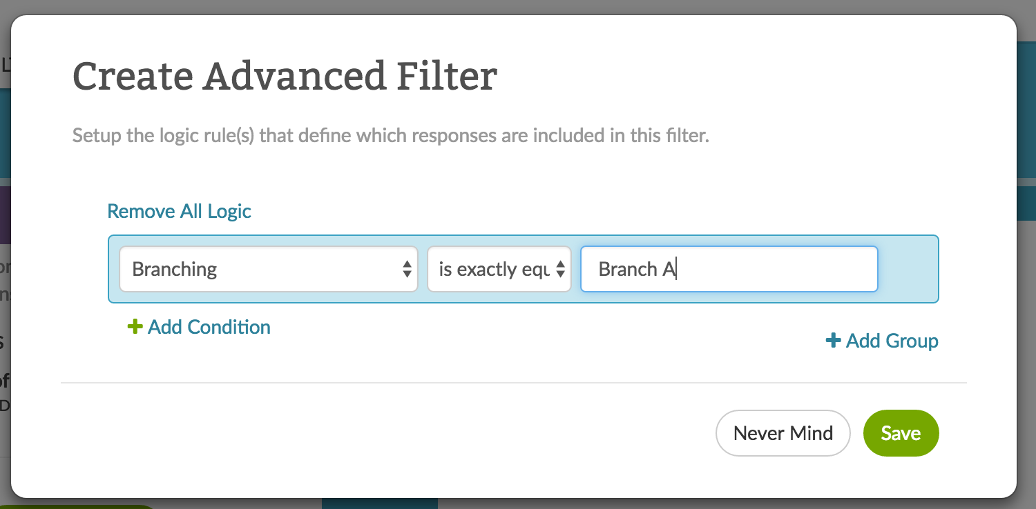The height and width of the screenshot is (509, 1036).
Task: Click the green plus icon beside Add Condition
Action: [x=135, y=327]
